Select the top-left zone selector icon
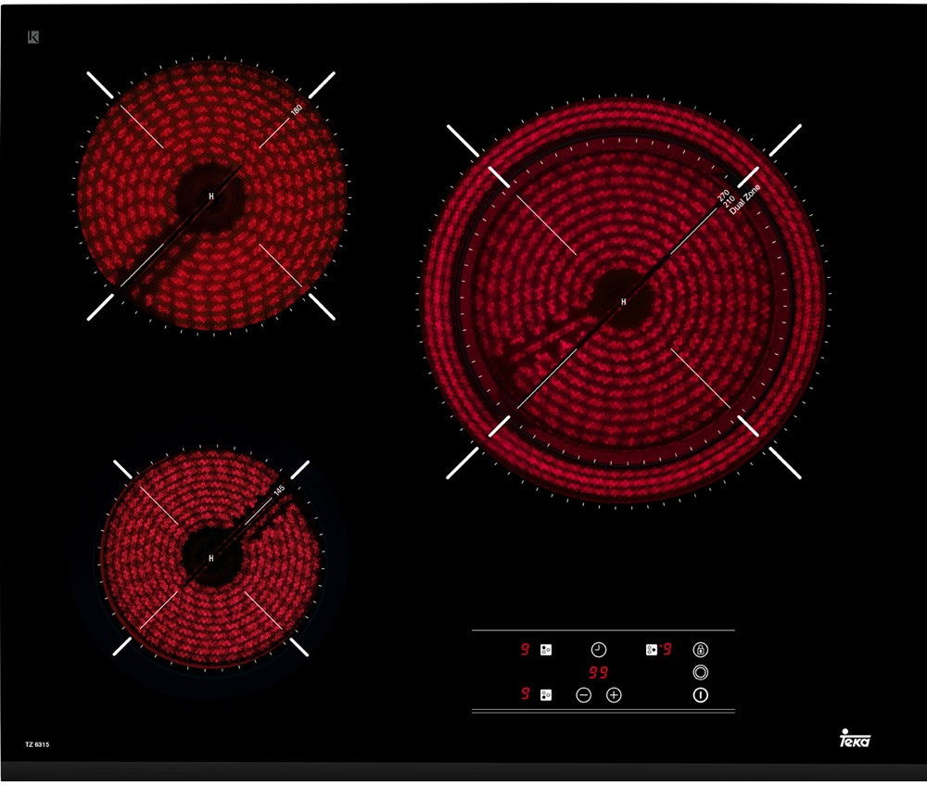 tap(546, 650)
